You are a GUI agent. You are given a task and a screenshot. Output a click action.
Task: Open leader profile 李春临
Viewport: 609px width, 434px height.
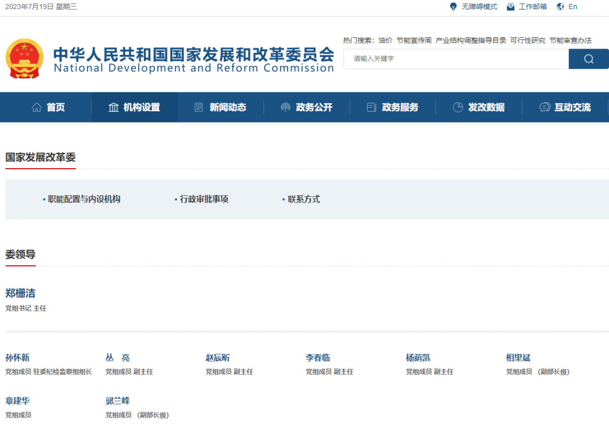pos(317,358)
